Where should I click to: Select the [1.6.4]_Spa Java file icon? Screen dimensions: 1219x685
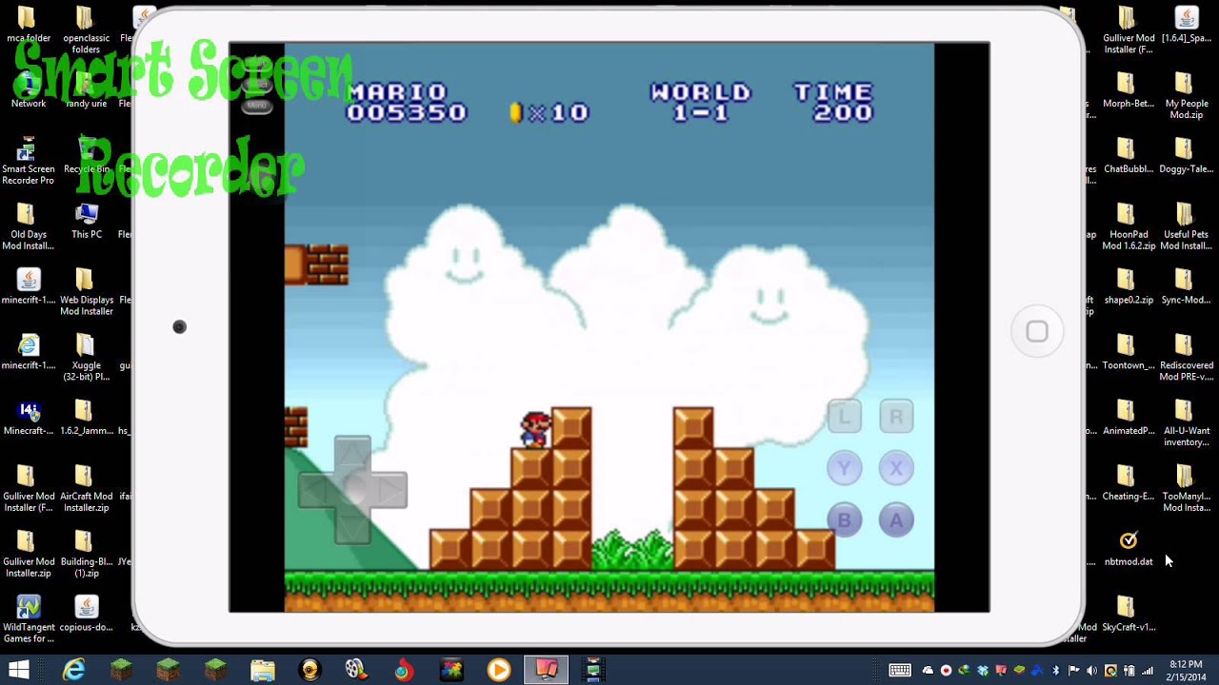[1186, 27]
